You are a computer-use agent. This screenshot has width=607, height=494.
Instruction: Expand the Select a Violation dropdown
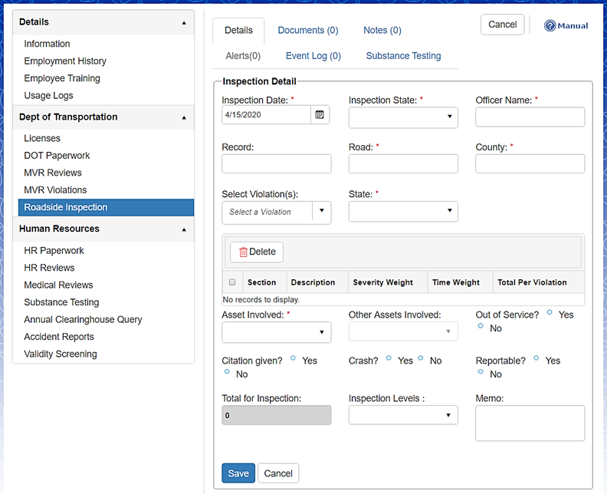click(x=321, y=212)
